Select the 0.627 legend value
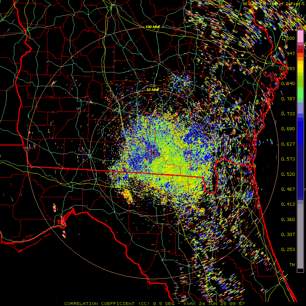 288,144
